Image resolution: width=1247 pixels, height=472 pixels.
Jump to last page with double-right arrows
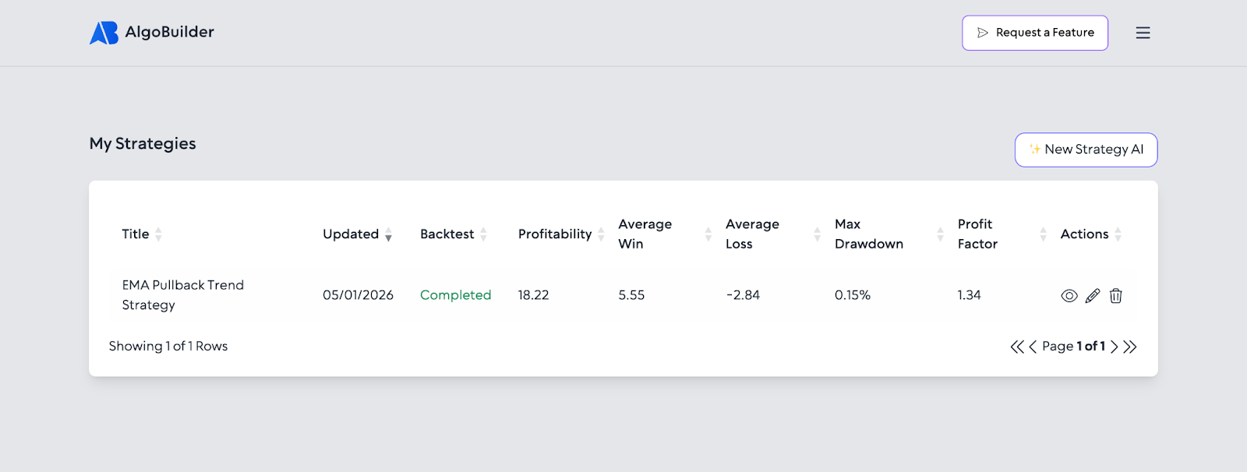point(1130,347)
